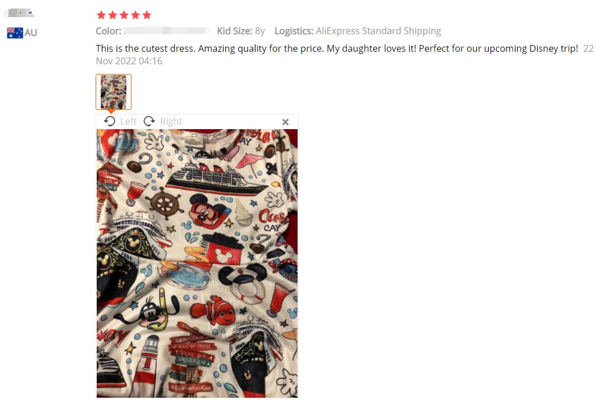Click the Kid Size 8y label
This screenshot has width=602, height=400.
(x=241, y=31)
